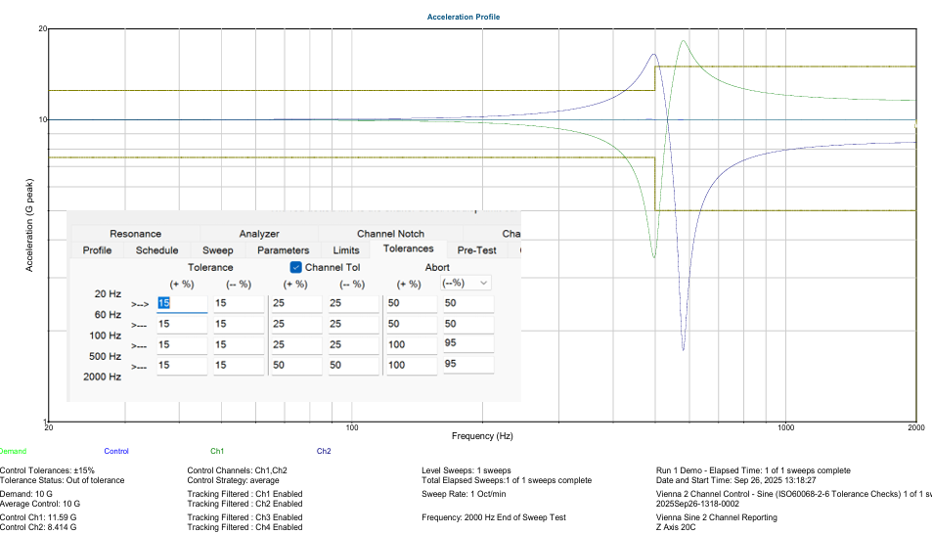Click 'Control Strategy: average' text

pos(233,480)
